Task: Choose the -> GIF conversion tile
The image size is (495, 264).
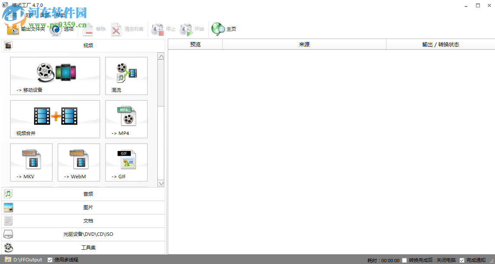Action: [126, 162]
